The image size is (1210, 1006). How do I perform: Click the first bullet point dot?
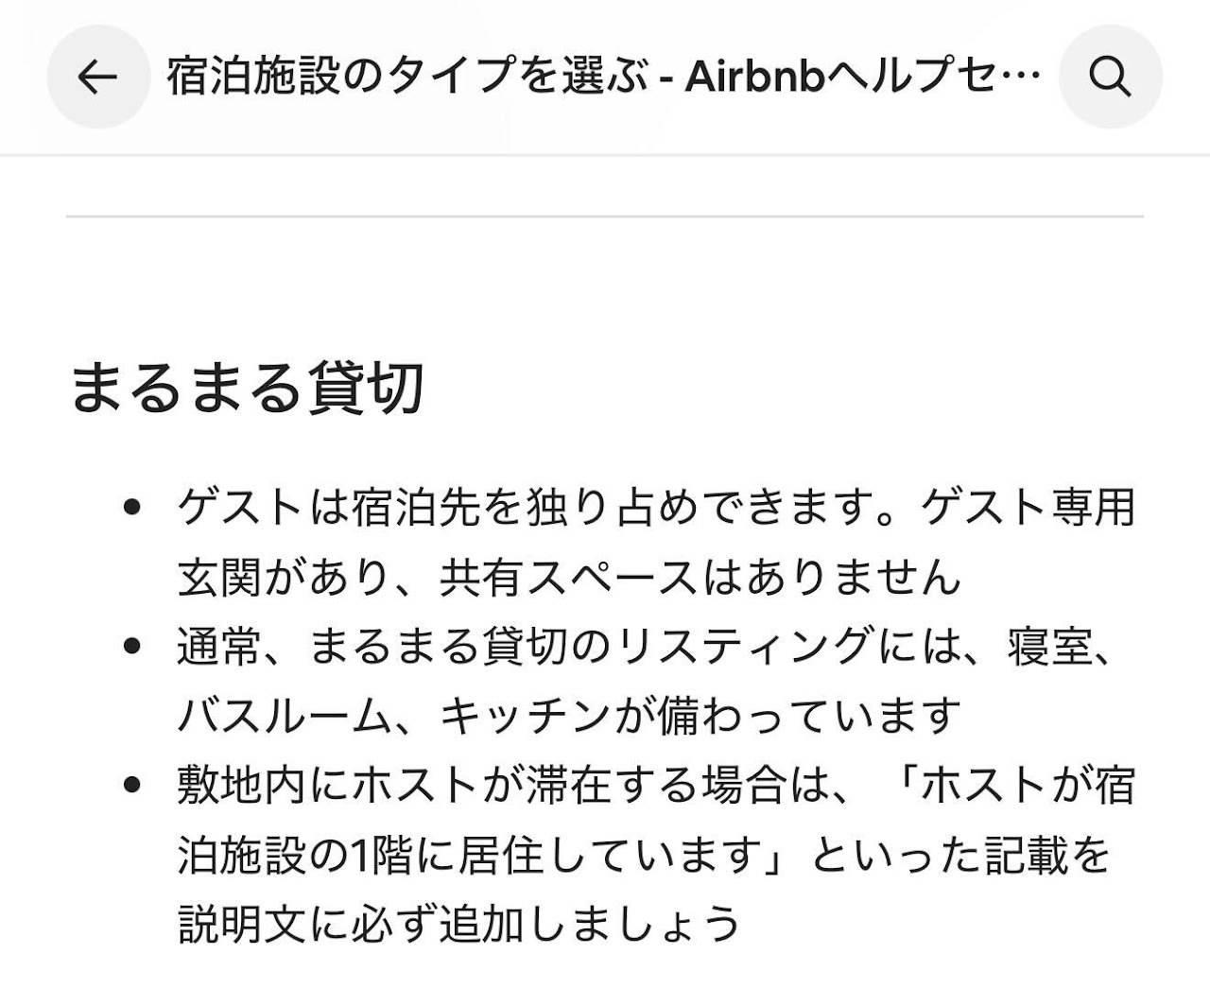point(132,508)
